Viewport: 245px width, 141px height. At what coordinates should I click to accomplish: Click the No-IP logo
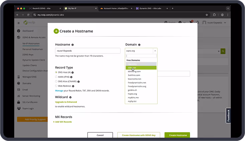click(x=29, y=23)
